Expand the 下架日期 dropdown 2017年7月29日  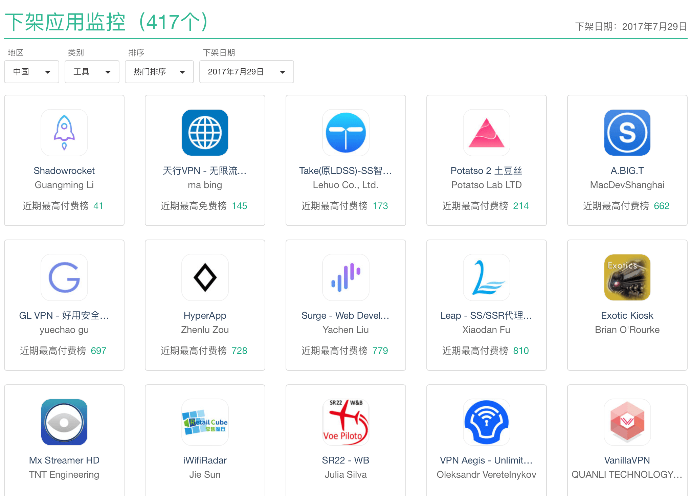pos(247,72)
